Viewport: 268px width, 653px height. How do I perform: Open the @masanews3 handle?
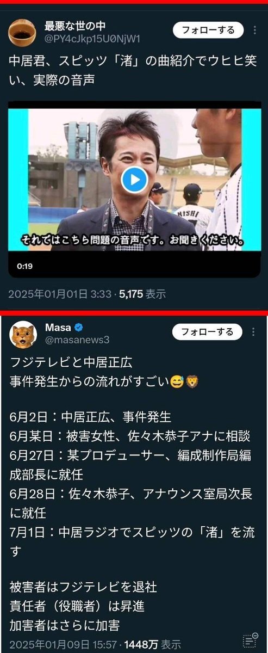point(76,340)
